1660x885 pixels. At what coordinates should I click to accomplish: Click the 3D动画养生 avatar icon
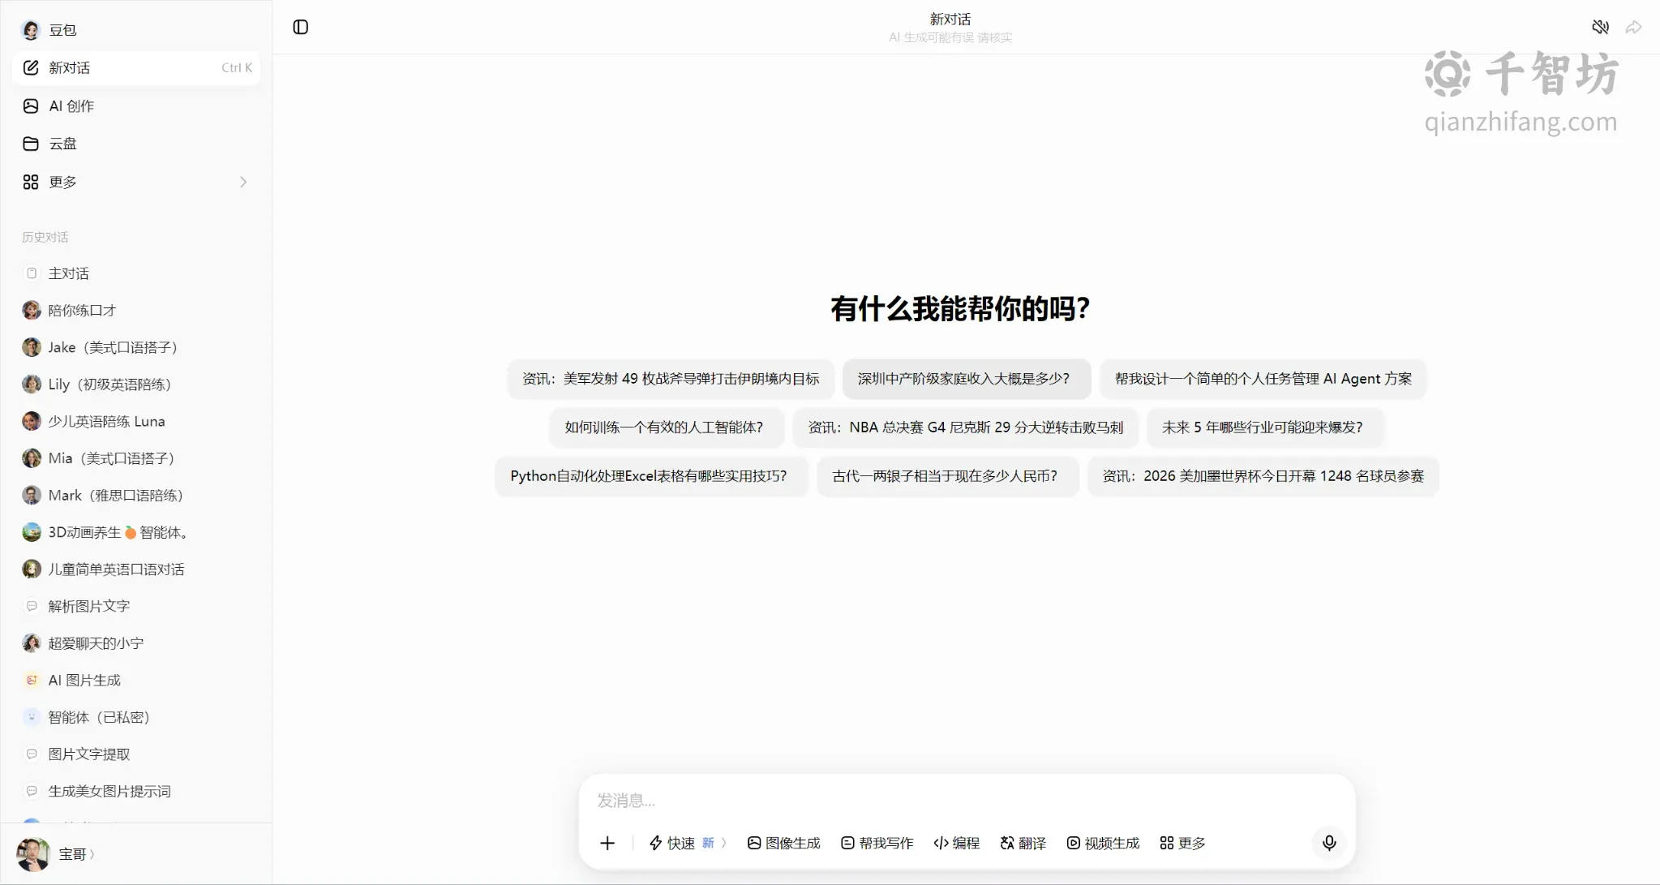32,532
